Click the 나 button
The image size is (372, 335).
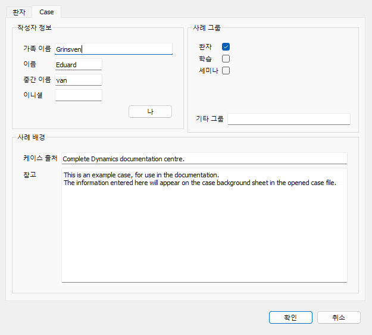coord(150,111)
